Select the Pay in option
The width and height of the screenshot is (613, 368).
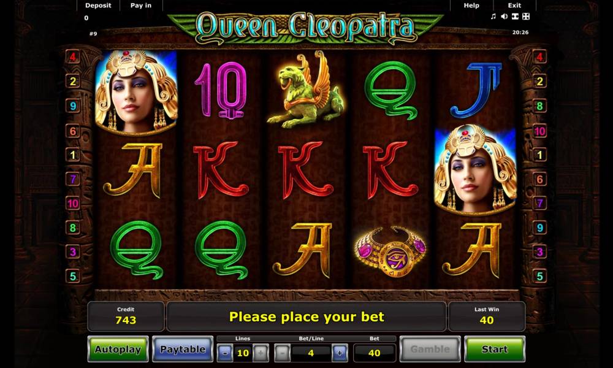coord(141,6)
